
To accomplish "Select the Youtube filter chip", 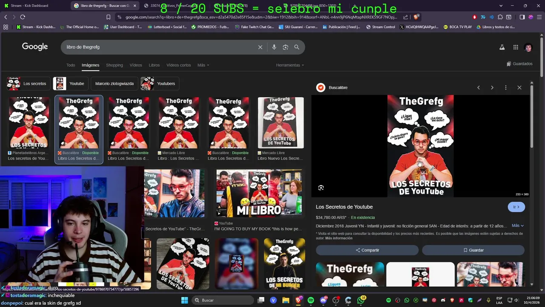I will (71, 84).
